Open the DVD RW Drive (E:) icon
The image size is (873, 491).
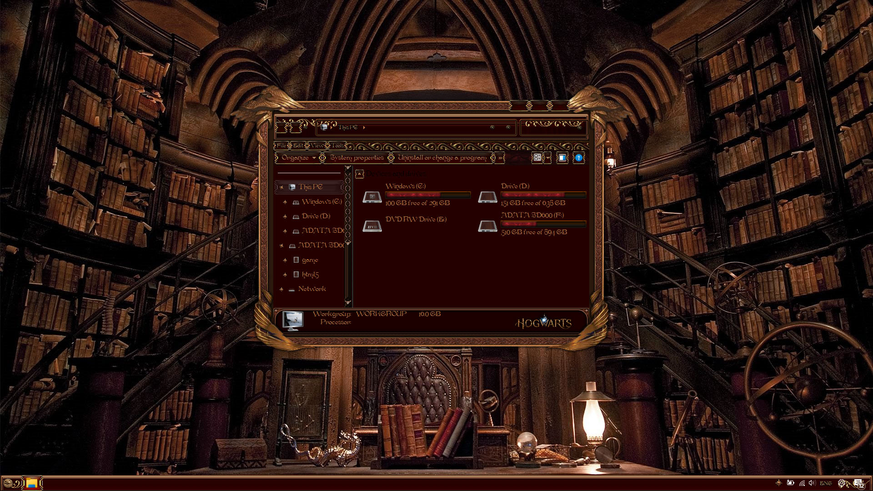372,225
